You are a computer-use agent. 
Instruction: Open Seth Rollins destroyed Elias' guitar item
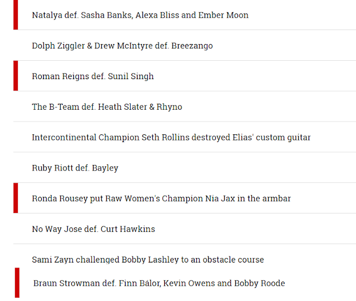(x=171, y=138)
